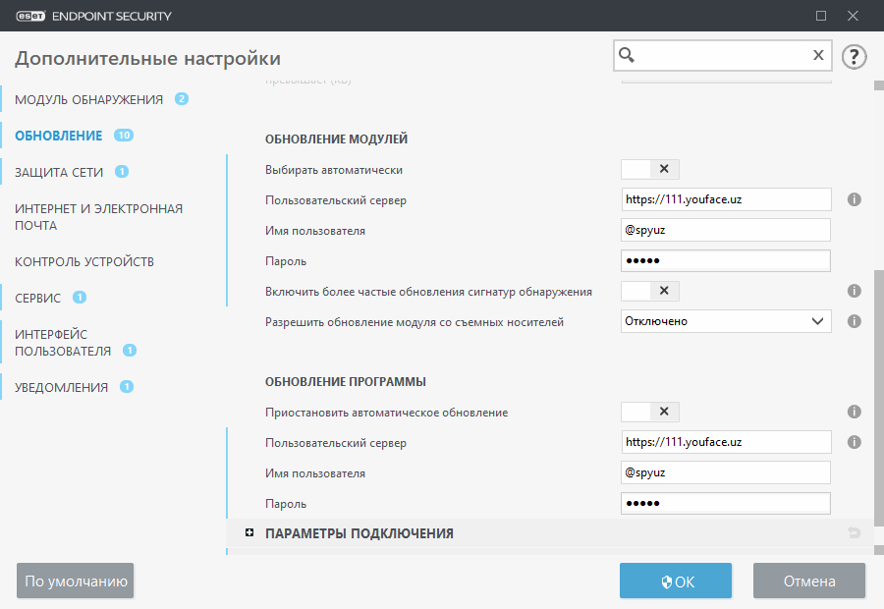Select Защита сети in sidebar
Screen dimensions: 884x609
pos(59,173)
